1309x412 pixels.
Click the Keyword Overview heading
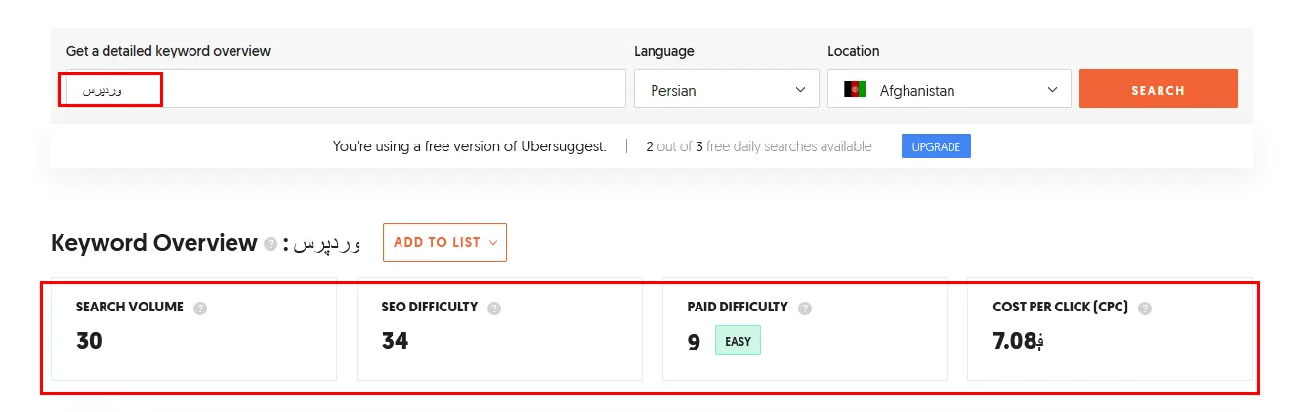pos(153,243)
